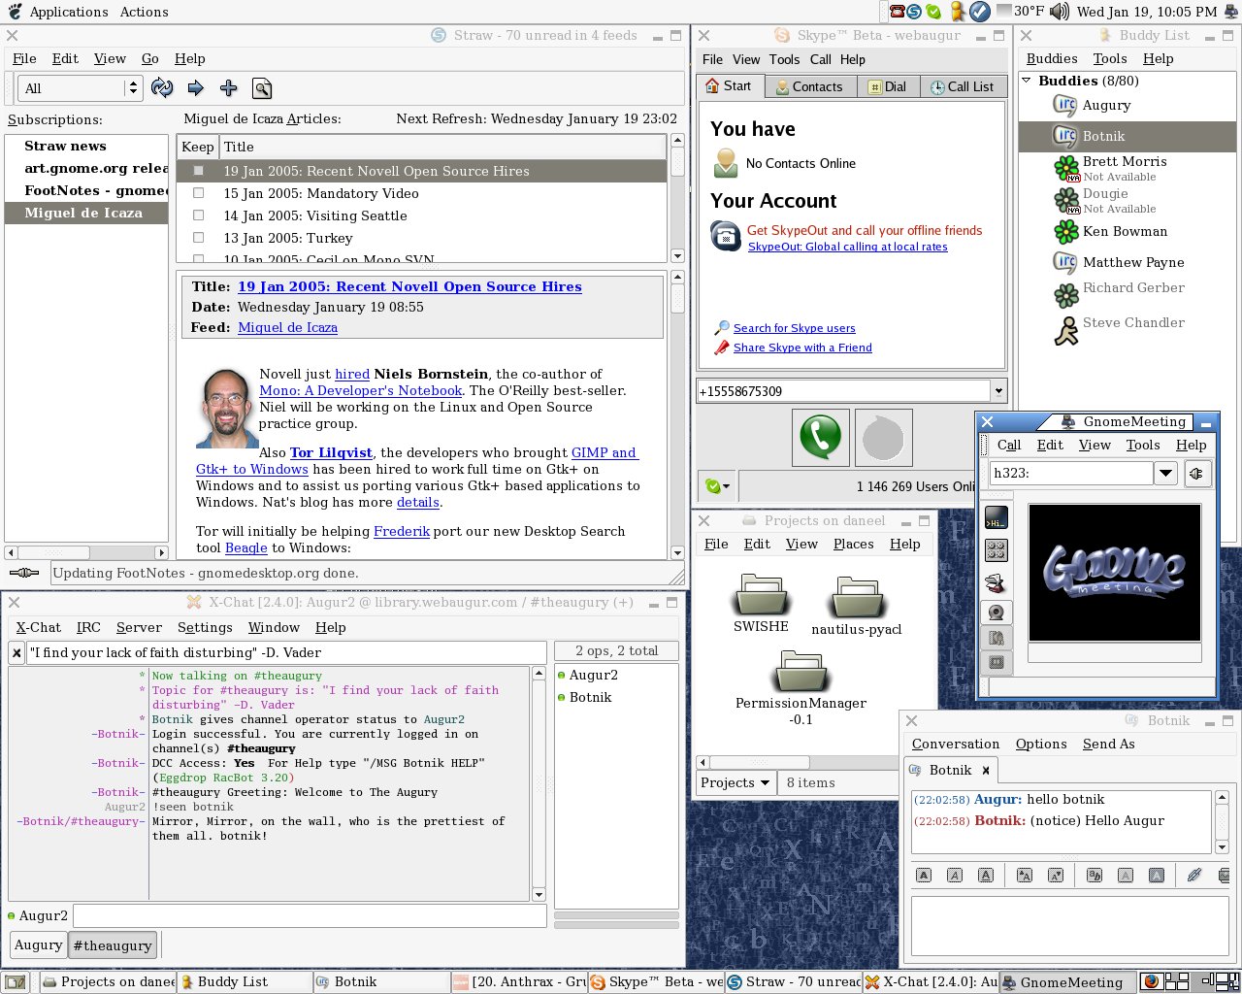This screenshot has width=1242, height=994.
Task: Click the show desktop icon in bottom panel
Action: [x=15, y=982]
